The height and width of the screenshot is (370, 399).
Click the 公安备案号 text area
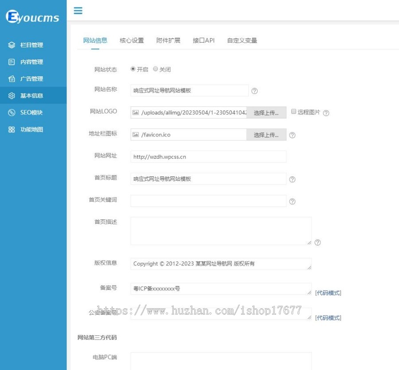pos(221,314)
